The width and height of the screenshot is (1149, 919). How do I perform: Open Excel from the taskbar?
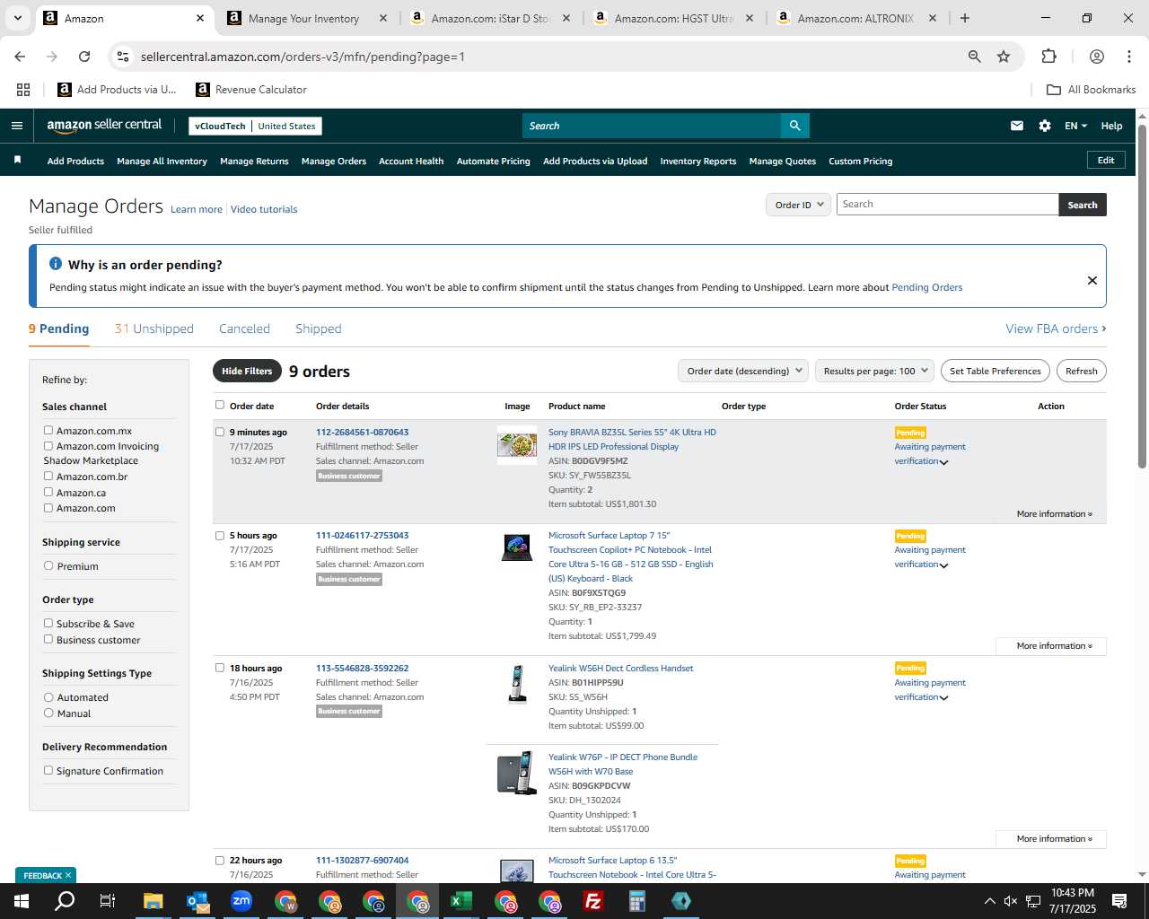(x=461, y=901)
